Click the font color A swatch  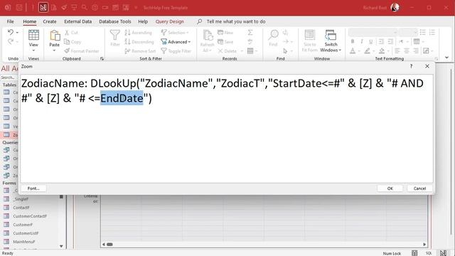click(353, 51)
